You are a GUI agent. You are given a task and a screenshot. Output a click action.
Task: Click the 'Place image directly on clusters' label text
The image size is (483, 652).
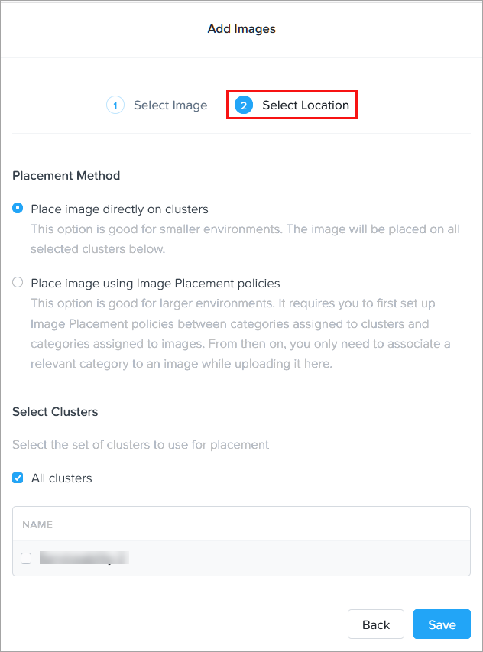pyautogui.click(x=120, y=209)
